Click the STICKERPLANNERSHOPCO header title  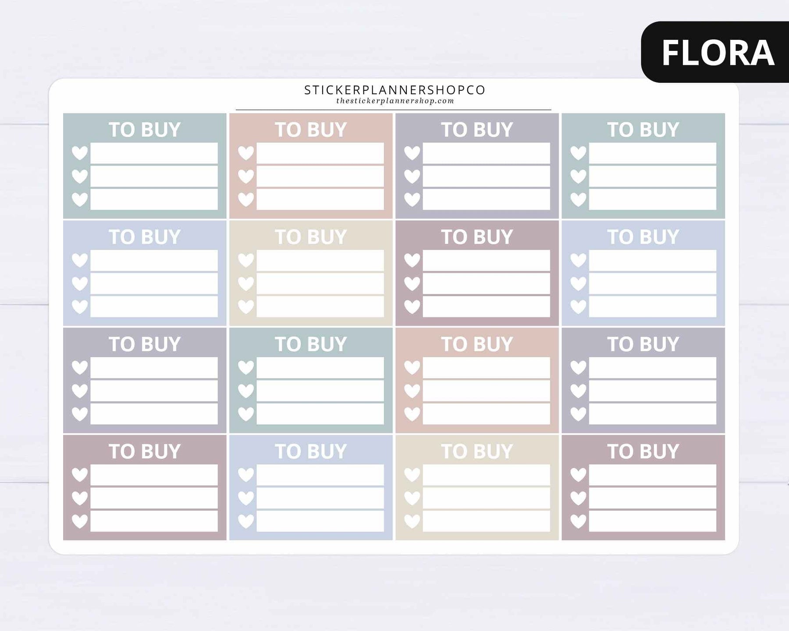point(395,90)
